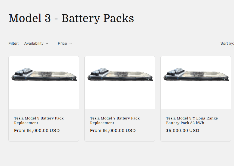Click the chevron next to Availability
The image size is (234, 166).
[47, 44]
